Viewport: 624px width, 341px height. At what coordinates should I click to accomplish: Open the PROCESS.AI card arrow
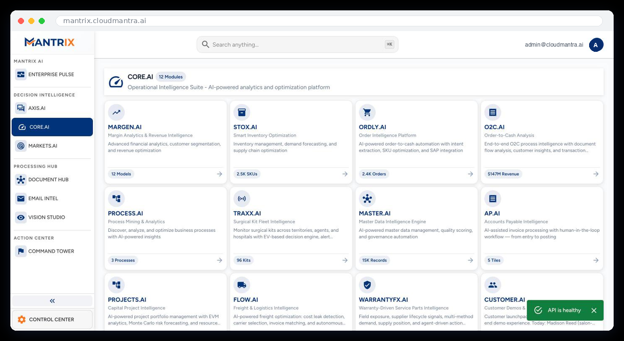[220, 260]
